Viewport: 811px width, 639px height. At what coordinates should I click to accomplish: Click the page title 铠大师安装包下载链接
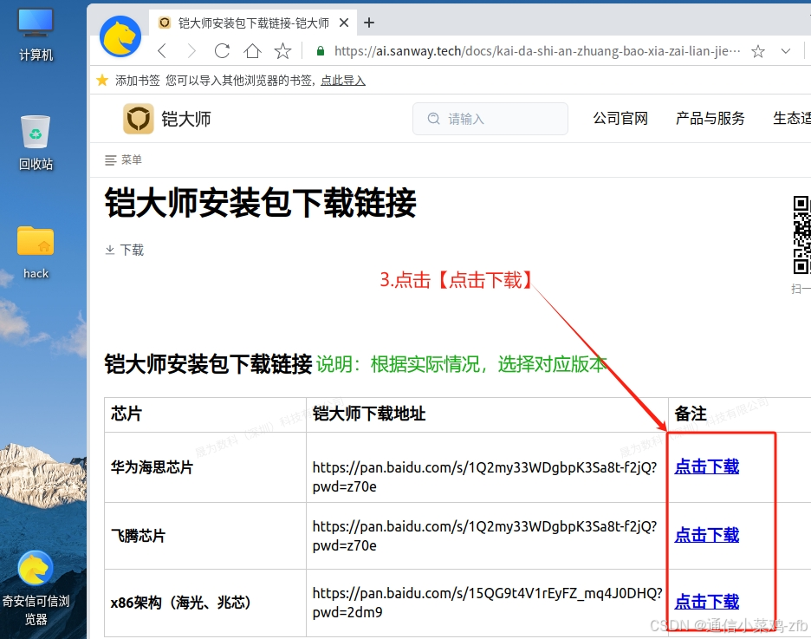tap(260, 203)
